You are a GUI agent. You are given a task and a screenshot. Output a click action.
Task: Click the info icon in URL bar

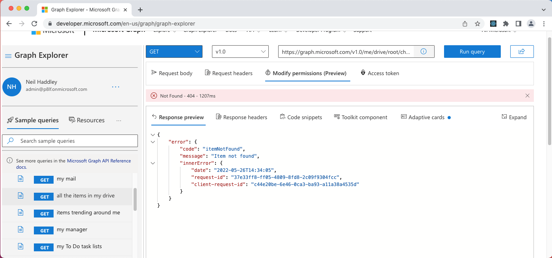tap(424, 52)
